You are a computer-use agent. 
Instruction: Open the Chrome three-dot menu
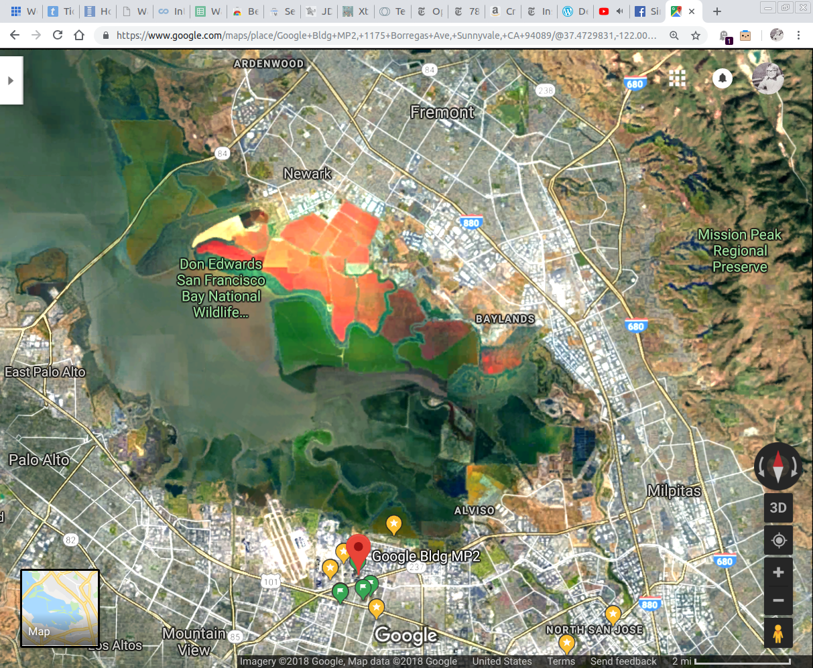click(798, 36)
